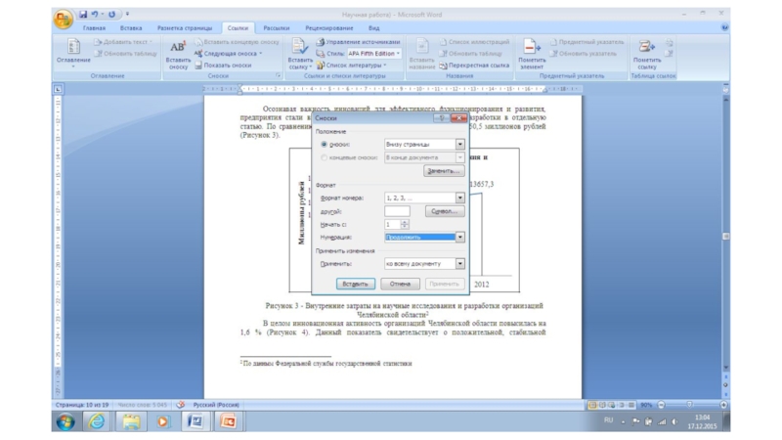Click Следующая сноска
Image resolution: width=782 pixels, height=440 pixels.
click(227, 54)
